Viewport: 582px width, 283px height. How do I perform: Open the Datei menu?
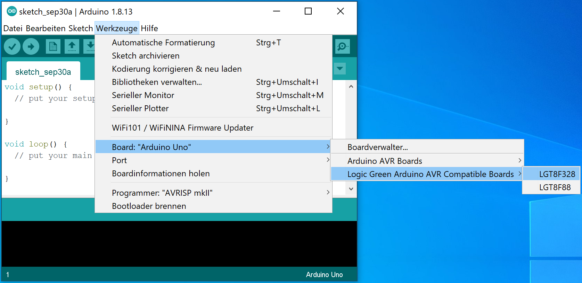coord(13,28)
